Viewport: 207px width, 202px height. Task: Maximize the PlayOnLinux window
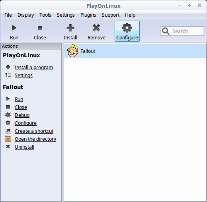(x=189, y=6)
